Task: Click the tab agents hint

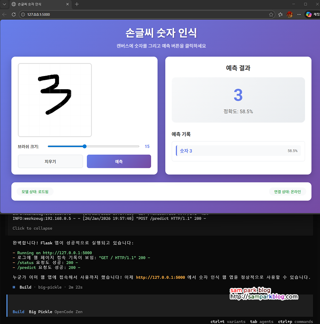Action: [262, 322]
